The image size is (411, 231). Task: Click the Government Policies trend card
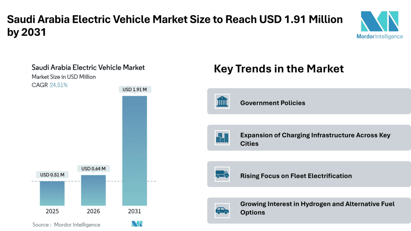(308, 102)
